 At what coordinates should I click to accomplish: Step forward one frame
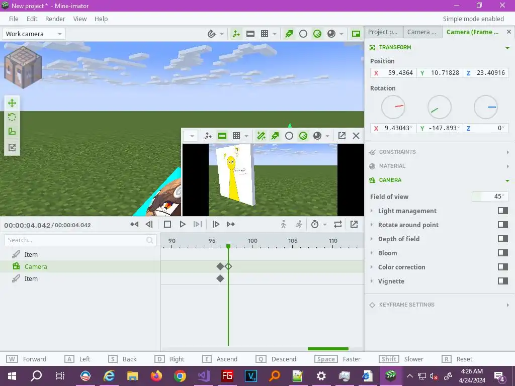click(216, 224)
